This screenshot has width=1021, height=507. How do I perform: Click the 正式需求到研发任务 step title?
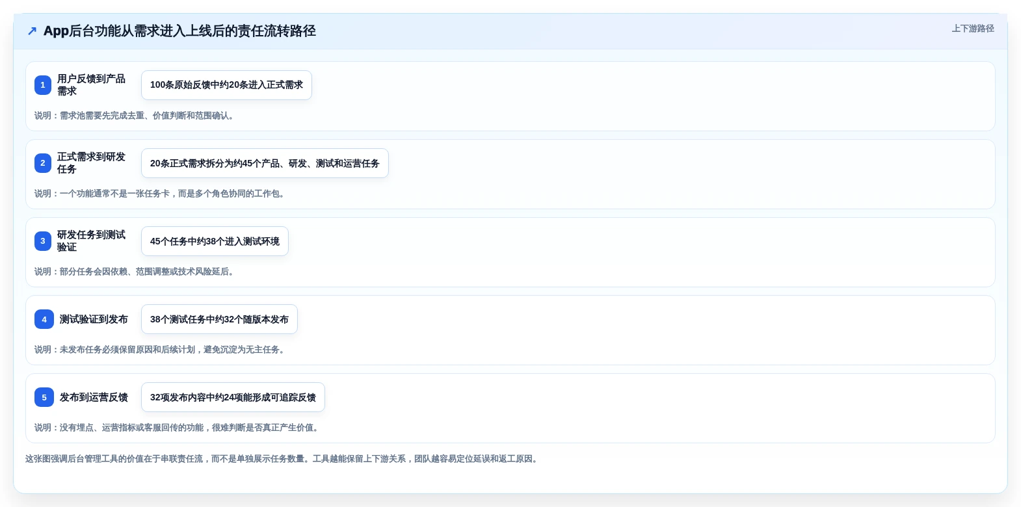click(x=91, y=163)
